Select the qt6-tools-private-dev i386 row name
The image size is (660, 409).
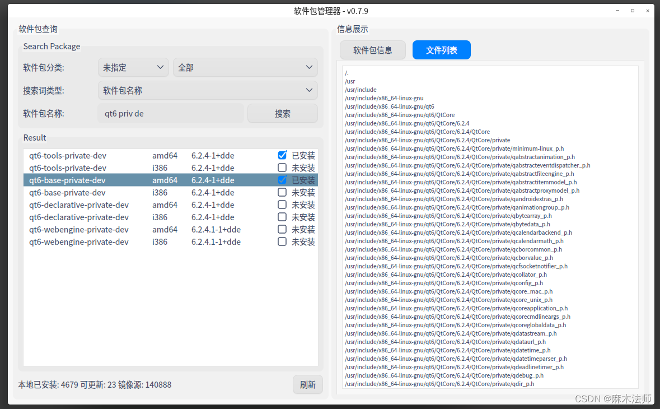(68, 168)
